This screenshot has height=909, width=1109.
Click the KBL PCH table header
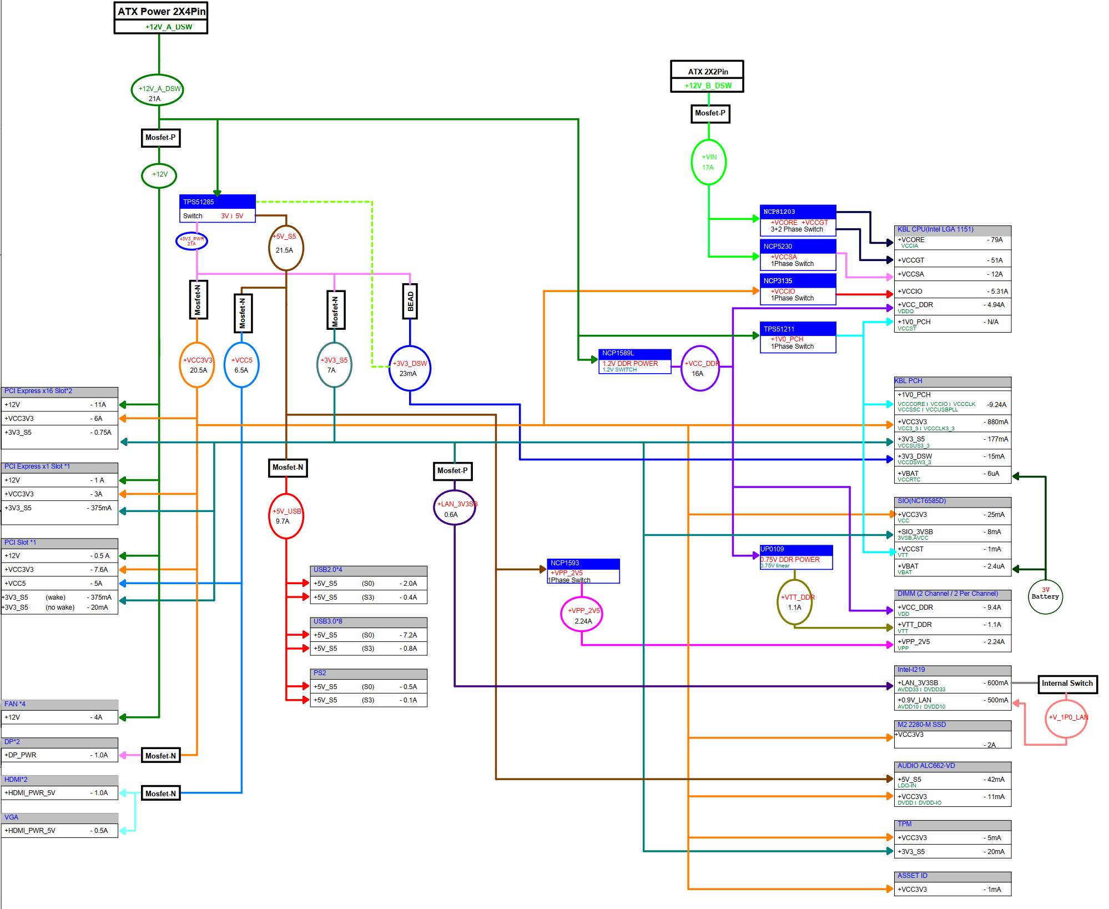tap(952, 381)
